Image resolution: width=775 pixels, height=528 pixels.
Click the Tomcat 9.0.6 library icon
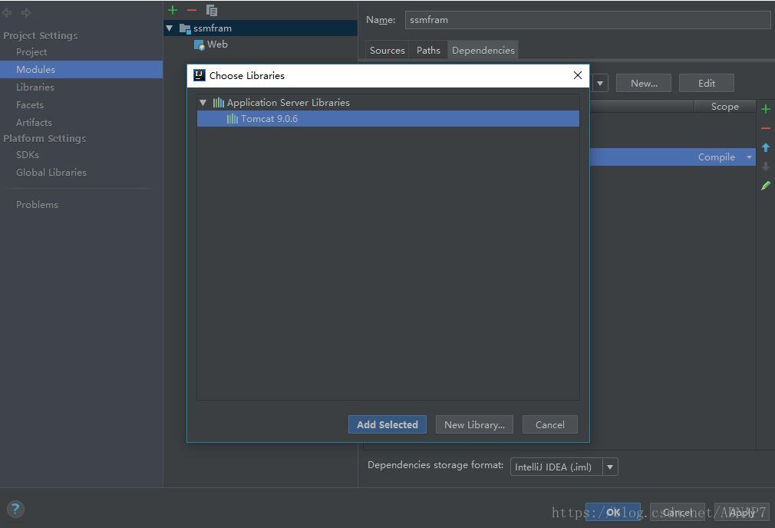pos(232,119)
